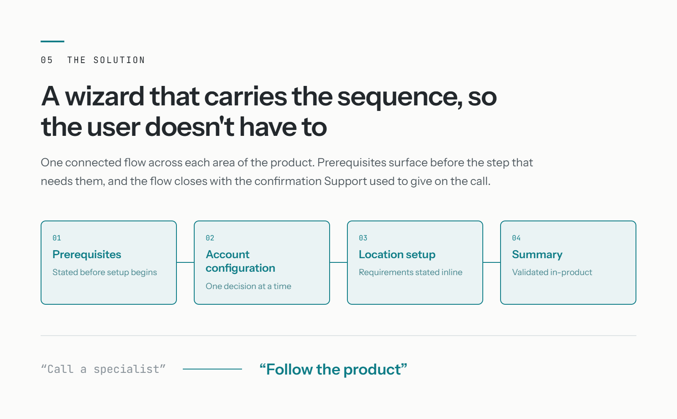Click the 01 step number label
Image resolution: width=677 pixels, height=419 pixels.
point(57,238)
